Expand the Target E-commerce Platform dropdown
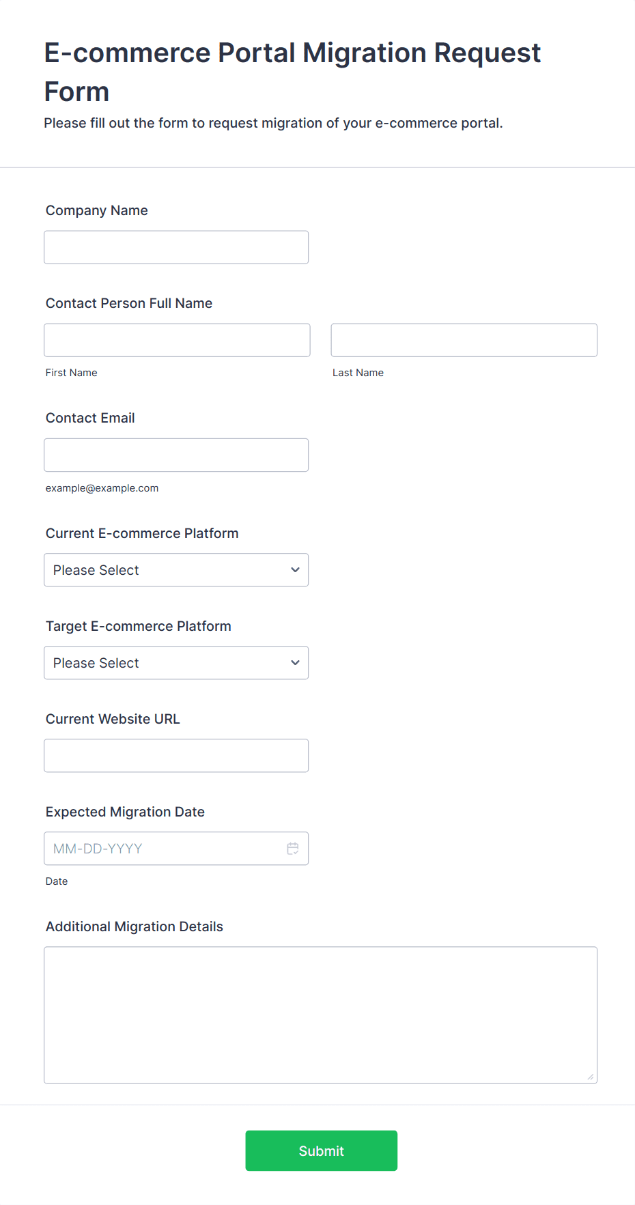This screenshot has height=1205, width=635. pyautogui.click(x=176, y=663)
